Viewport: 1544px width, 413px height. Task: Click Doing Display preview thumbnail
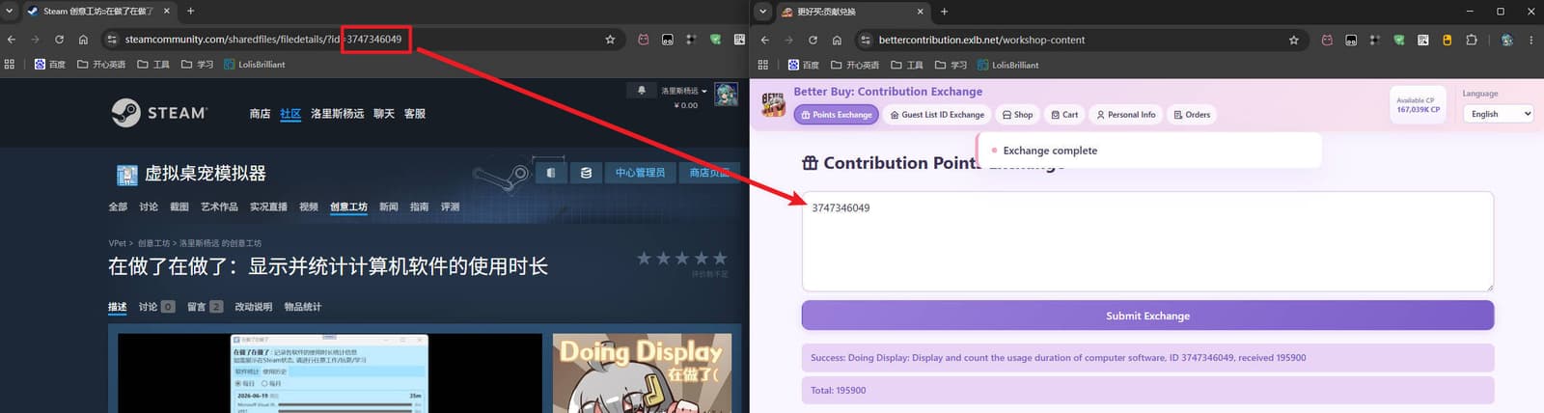(642, 373)
